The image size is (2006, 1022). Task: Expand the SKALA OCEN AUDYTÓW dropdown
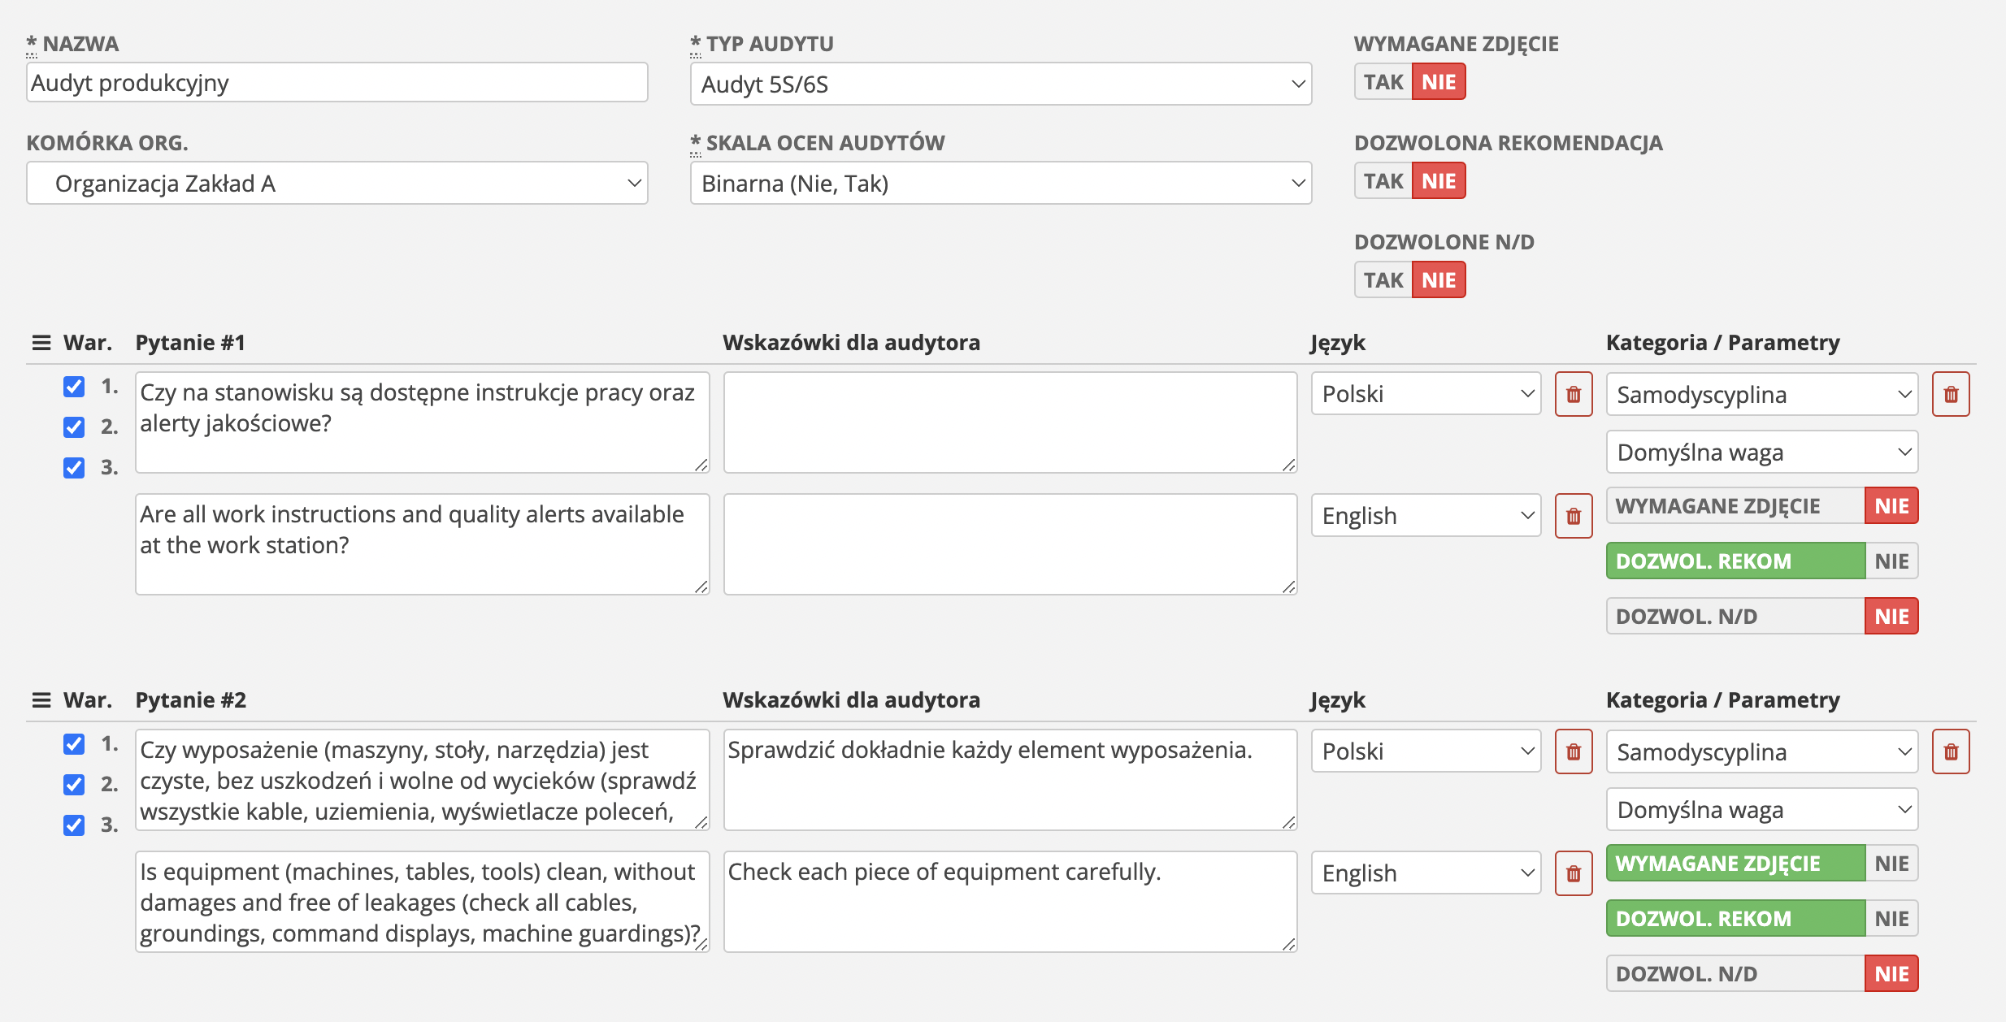click(x=996, y=183)
